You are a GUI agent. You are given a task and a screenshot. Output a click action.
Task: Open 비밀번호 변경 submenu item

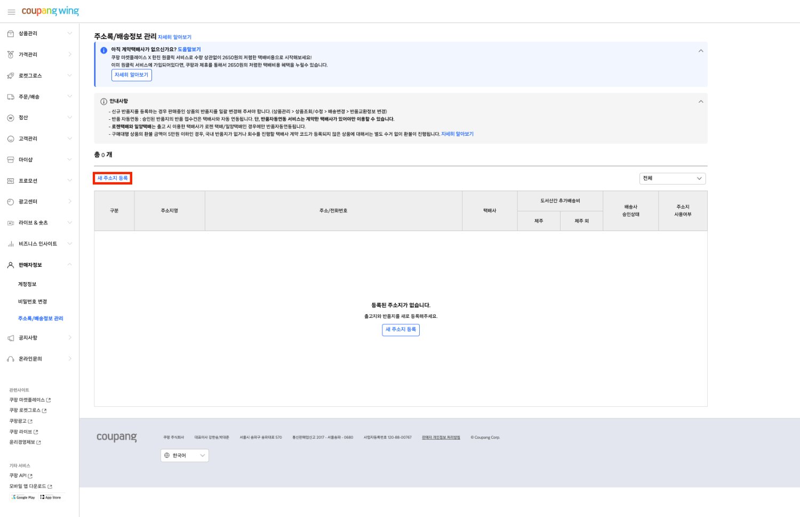(x=33, y=301)
